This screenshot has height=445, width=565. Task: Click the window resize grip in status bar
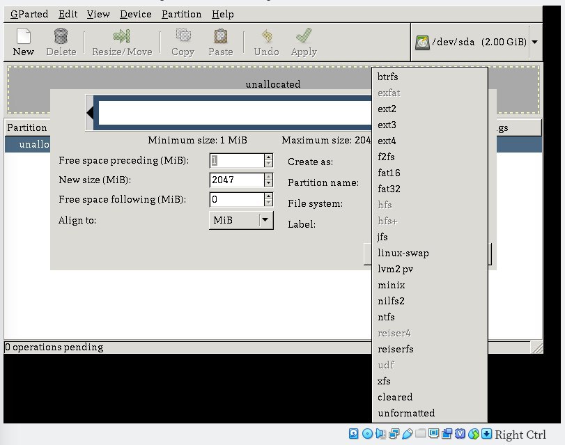537,347
